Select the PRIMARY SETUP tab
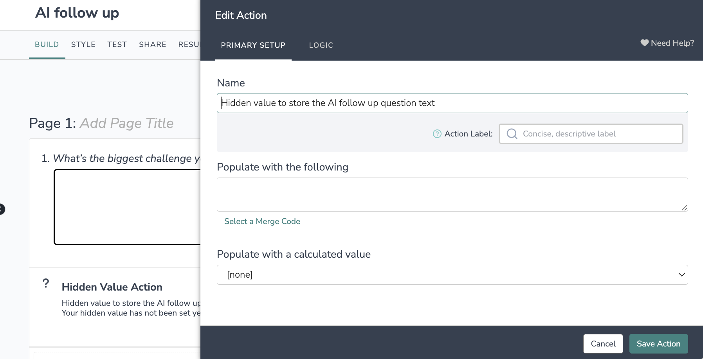703x359 pixels. (253, 45)
